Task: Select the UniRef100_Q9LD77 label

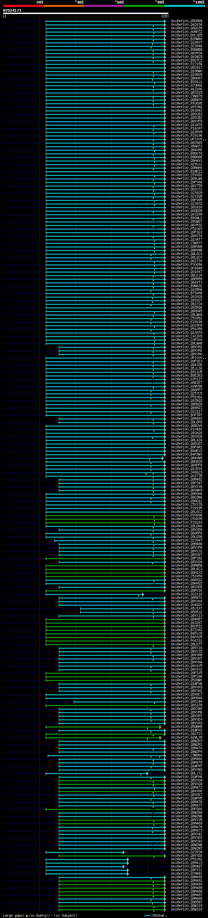Action: [x=187, y=644]
